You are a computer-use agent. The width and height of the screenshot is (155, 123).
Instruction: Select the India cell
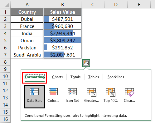(27, 33)
